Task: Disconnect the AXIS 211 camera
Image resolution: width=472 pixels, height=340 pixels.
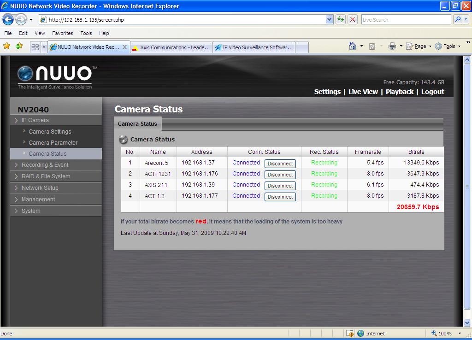Action: 280,186
